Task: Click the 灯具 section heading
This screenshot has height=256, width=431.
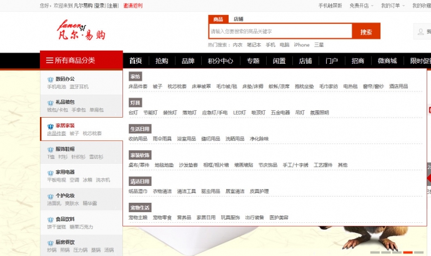Action: [x=136, y=103]
